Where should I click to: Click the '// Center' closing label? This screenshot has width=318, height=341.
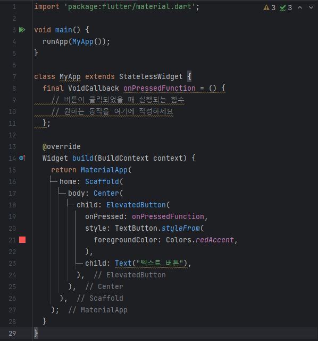coord(104,286)
